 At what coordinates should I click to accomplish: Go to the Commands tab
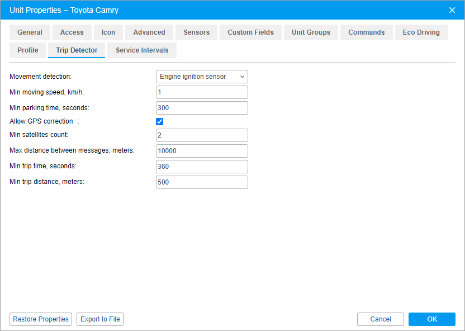point(366,32)
